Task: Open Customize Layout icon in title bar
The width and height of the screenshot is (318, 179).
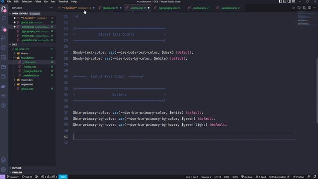Action: [294, 1]
